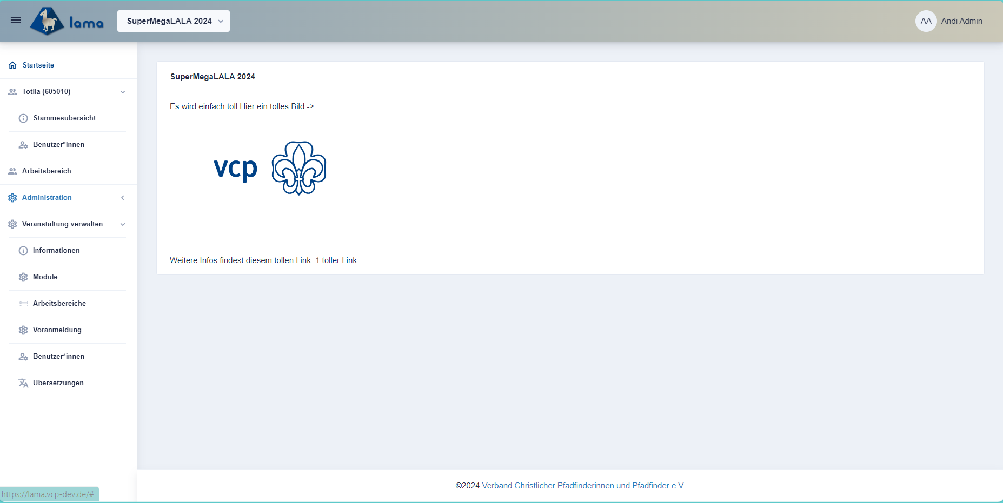Image resolution: width=1003 pixels, height=503 pixels.
Task: Open Übersetzungen
Action: (x=58, y=383)
